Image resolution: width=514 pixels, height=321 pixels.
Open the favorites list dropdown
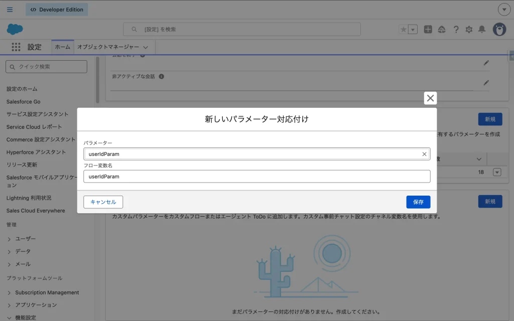413,30
